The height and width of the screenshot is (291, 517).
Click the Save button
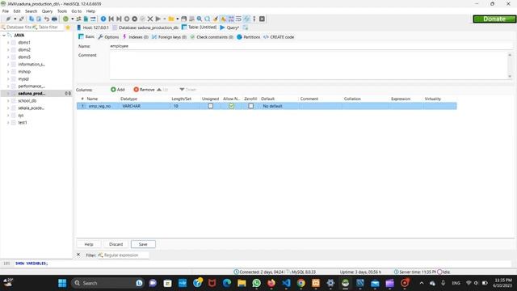(143, 244)
